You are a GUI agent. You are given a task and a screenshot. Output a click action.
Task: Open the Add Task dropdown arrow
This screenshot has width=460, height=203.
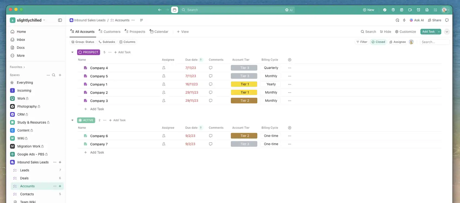pos(439,32)
